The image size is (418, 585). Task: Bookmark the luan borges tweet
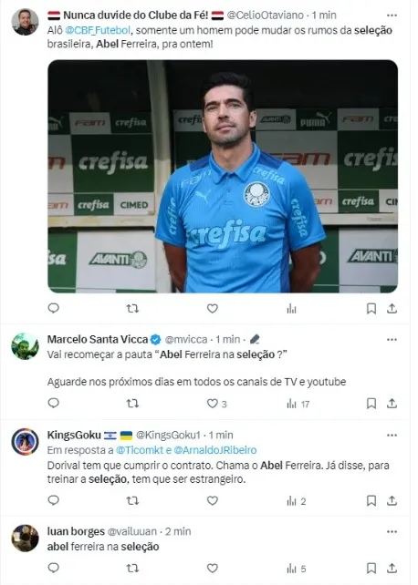371,569
